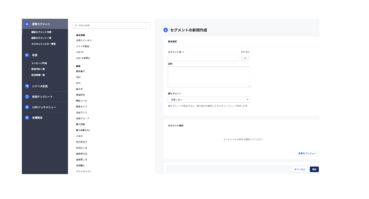Click the 顧客セグメント people icon in sidebar
This screenshot has width=369, height=199.
(27, 24)
